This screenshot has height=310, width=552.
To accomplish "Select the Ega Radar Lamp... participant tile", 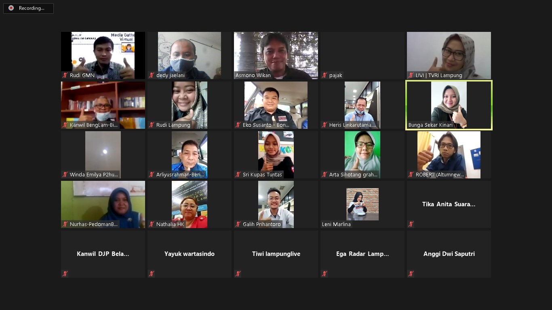I will tap(362, 254).
